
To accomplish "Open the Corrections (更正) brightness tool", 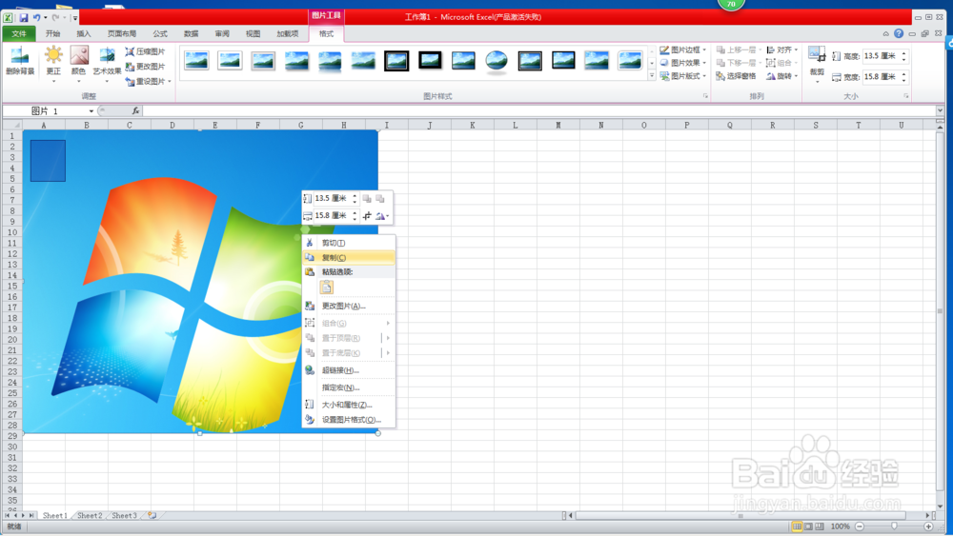I will coord(53,63).
